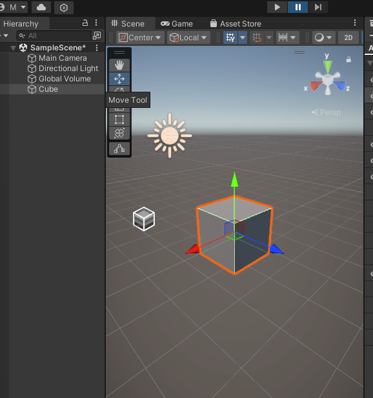Open the Asset Store tab
The height and width of the screenshot is (398, 373).
[236, 24]
